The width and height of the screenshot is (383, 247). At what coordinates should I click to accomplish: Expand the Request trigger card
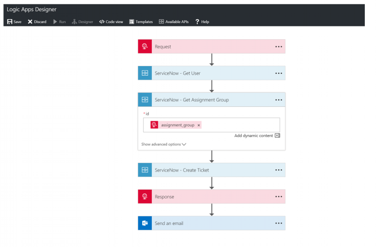point(212,46)
